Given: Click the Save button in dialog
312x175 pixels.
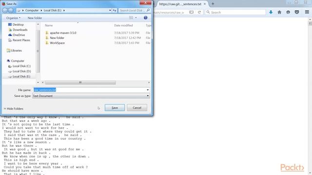Looking at the screenshot, I should 115,108.
